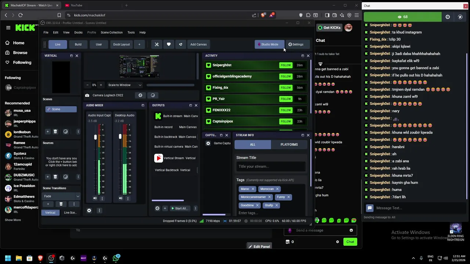Add a scene transition with plus icon
The width and height of the screenshot is (470, 264).
[x=48, y=204]
